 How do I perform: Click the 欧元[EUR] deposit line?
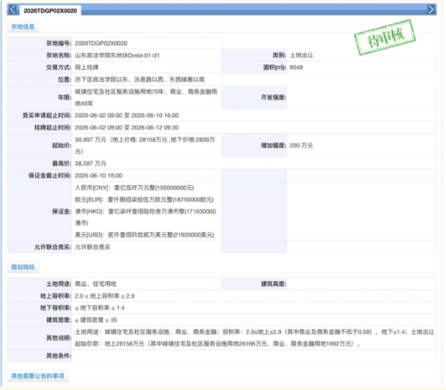coord(144,200)
